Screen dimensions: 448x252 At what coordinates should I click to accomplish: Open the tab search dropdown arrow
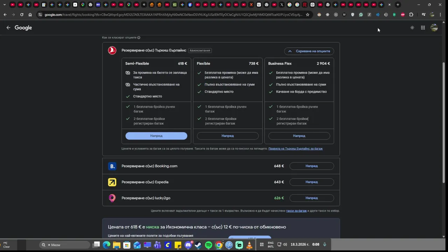click(5, 5)
